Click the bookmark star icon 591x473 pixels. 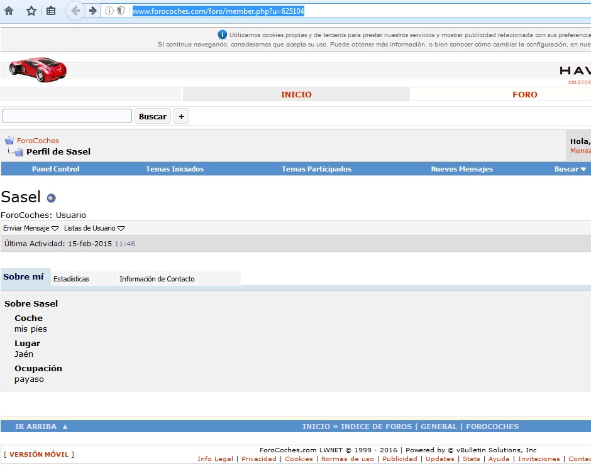point(31,11)
